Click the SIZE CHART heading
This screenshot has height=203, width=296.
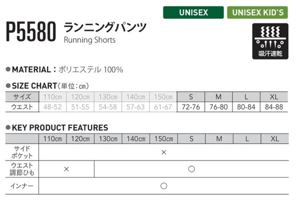tap(34, 86)
